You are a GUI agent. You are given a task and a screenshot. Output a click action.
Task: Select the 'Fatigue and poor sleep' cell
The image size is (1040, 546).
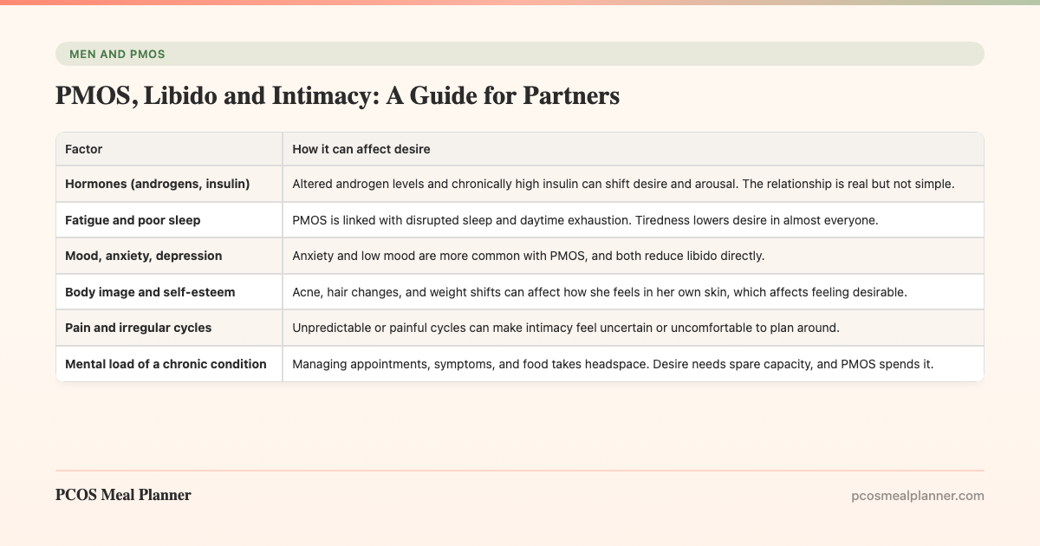[x=169, y=220]
